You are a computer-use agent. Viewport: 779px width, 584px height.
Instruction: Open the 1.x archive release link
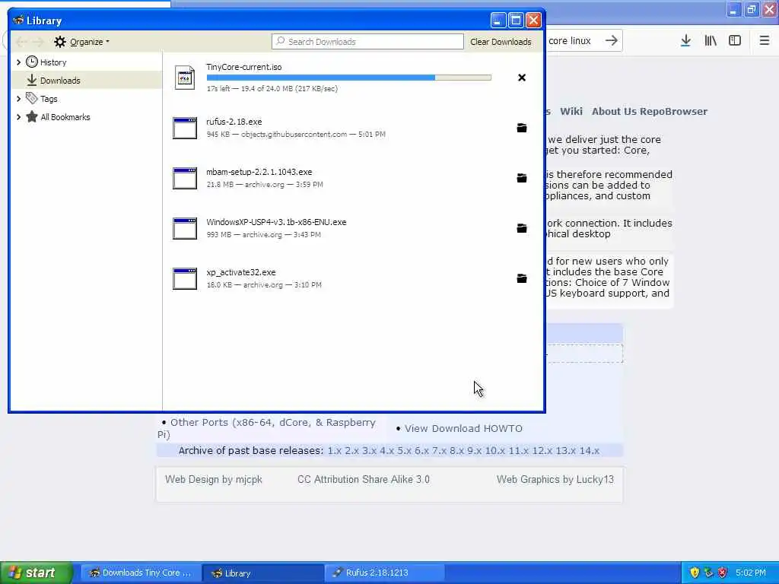click(335, 451)
